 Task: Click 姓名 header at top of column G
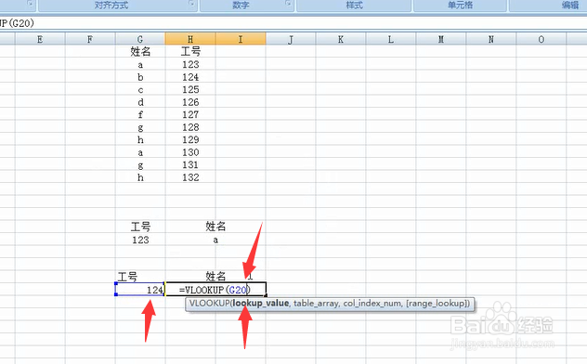coord(140,52)
